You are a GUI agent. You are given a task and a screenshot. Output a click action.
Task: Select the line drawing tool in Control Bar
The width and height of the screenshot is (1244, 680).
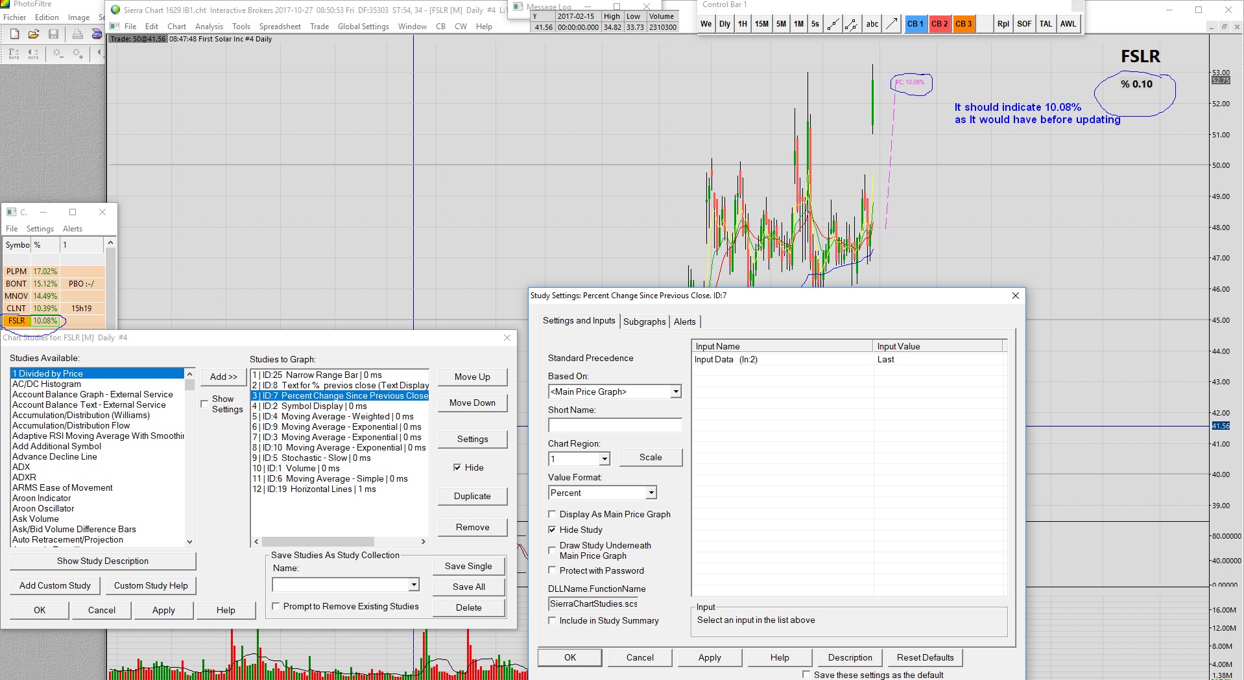833,24
